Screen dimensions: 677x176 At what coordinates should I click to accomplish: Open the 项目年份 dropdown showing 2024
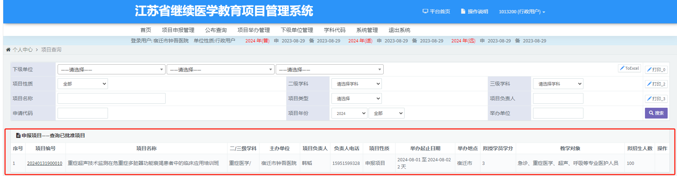(349, 113)
